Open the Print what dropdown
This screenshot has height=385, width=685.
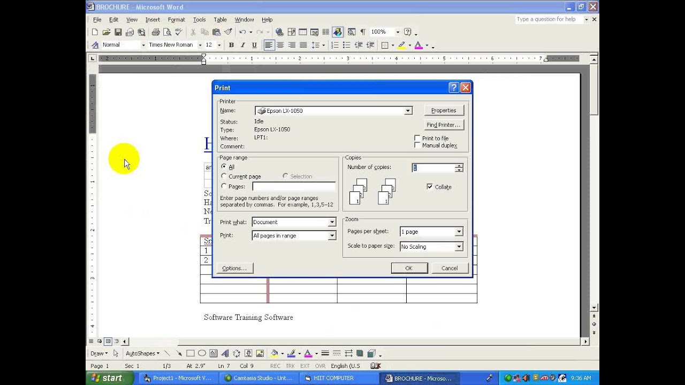click(332, 222)
